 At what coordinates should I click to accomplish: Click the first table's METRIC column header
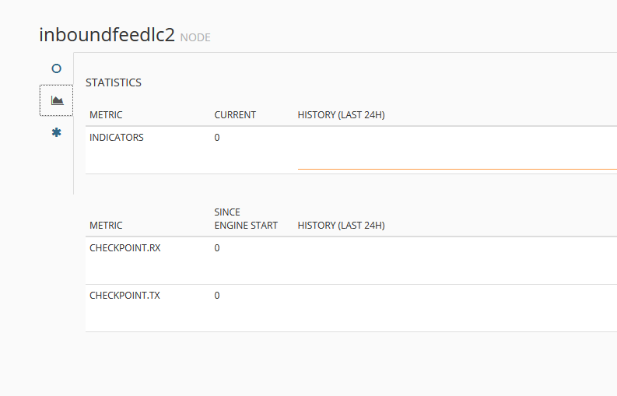coord(106,115)
